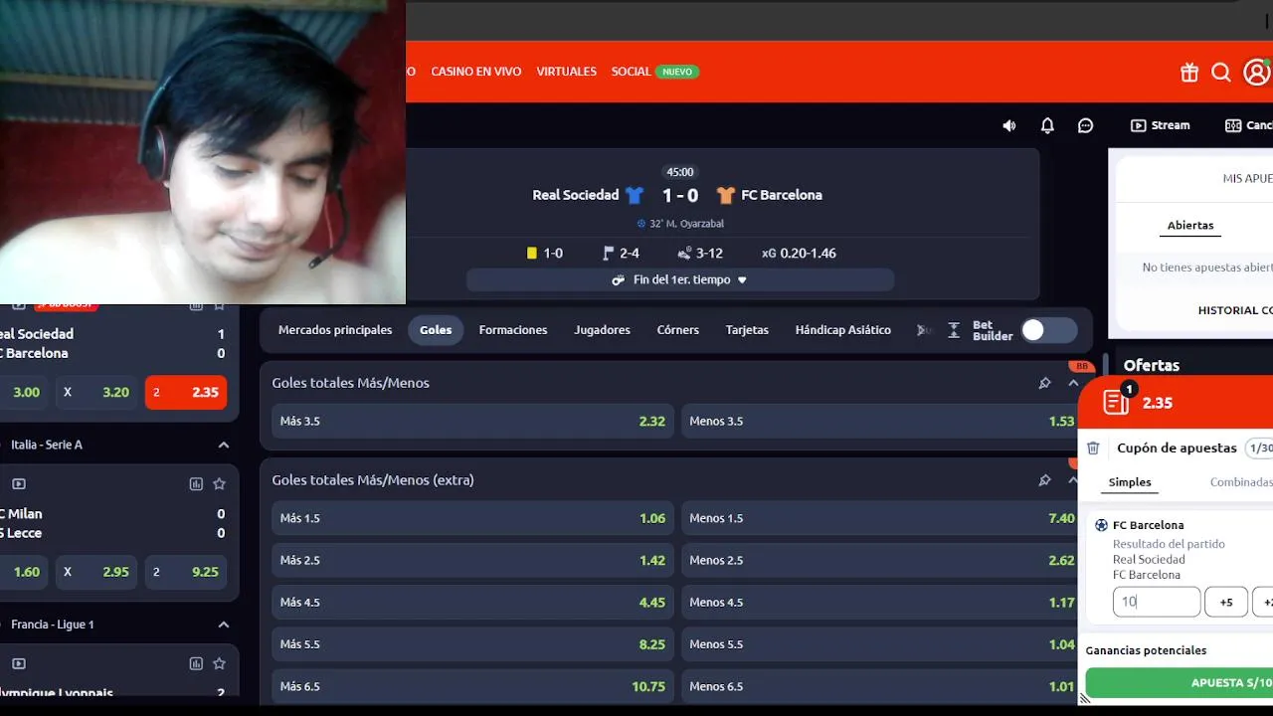Switch to the Córners tab
The width and height of the screenshot is (1273, 716).
coord(678,330)
